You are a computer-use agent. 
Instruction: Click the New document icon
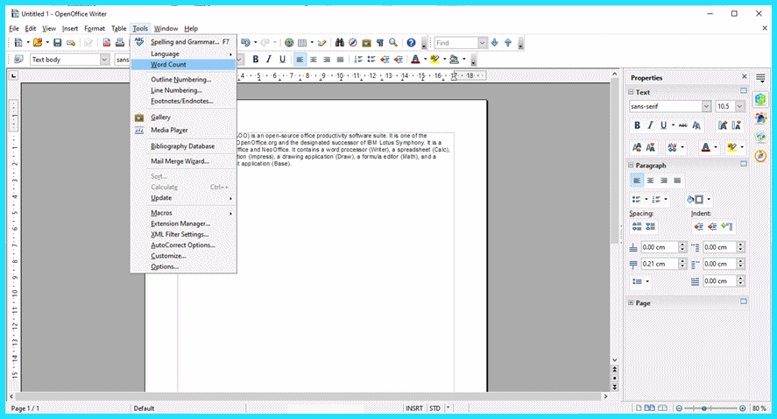(x=18, y=43)
